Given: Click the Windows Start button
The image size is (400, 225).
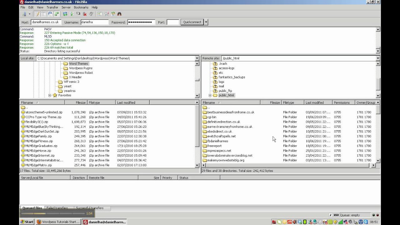Looking at the screenshot, I should click(27, 222).
